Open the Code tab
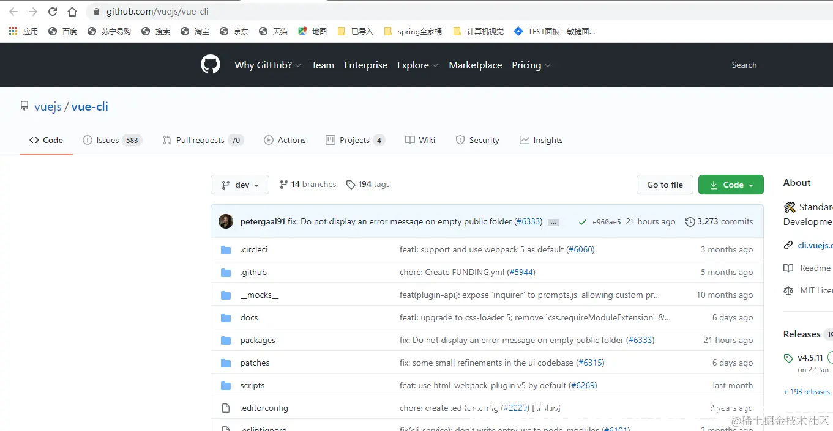Image resolution: width=833 pixels, height=431 pixels. coord(47,140)
